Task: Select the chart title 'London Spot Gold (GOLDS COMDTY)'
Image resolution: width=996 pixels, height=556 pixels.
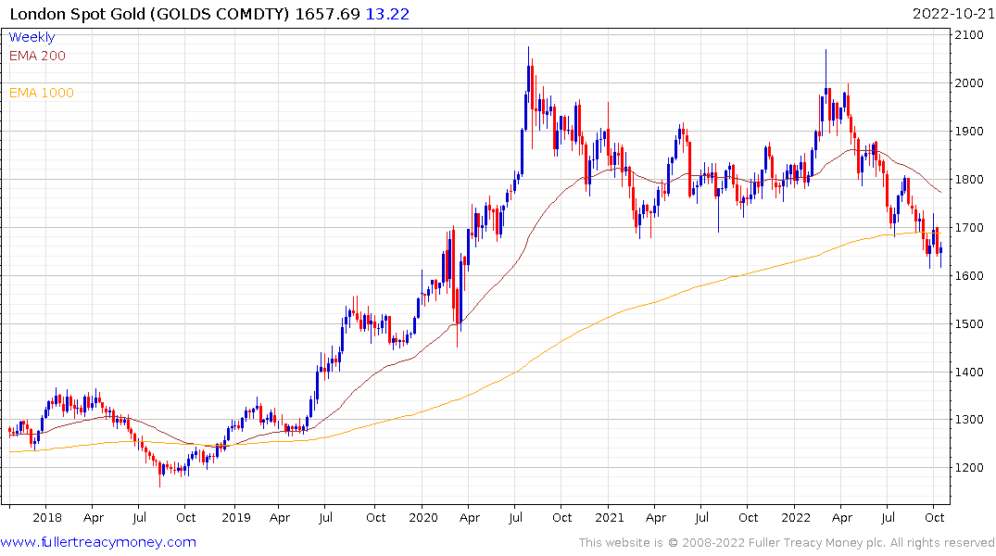Action: tap(149, 14)
